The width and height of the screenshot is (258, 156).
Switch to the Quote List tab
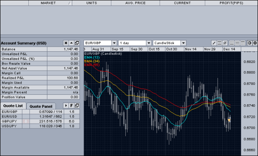click(13, 106)
